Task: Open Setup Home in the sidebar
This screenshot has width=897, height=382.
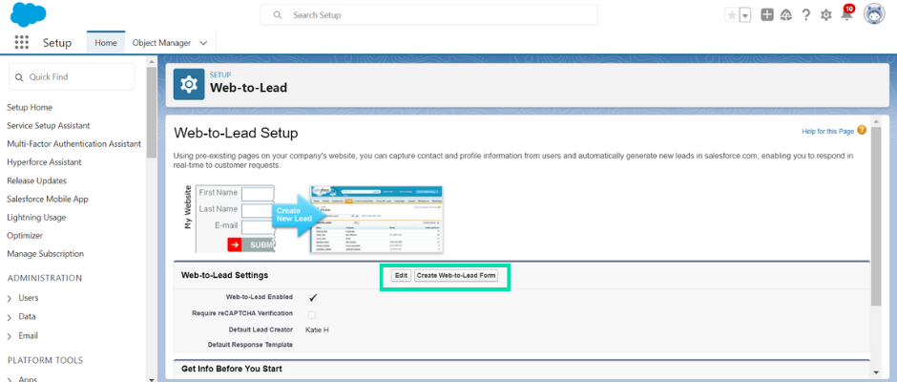Action: coord(30,107)
